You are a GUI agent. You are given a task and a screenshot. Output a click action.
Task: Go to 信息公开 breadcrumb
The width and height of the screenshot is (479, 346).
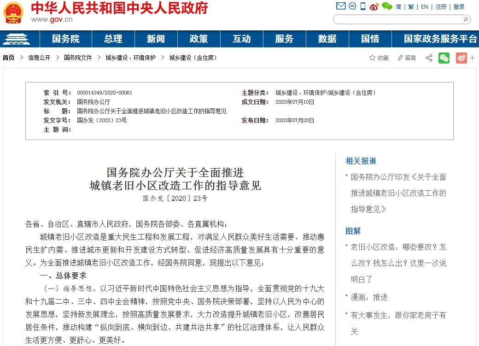(39, 58)
